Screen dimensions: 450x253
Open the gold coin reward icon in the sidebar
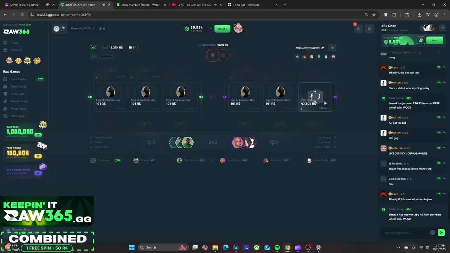click(x=18, y=61)
